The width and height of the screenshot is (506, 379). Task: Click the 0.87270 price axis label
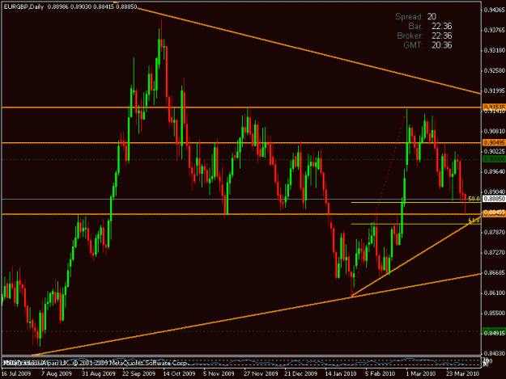coord(495,252)
